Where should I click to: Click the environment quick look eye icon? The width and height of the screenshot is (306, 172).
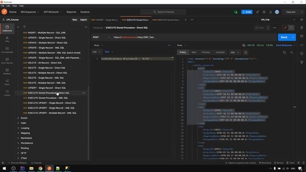[x=302, y=20]
